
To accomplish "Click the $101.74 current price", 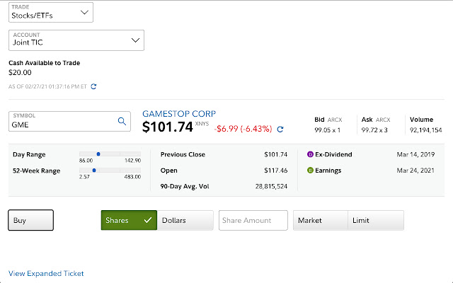I will click(167, 127).
